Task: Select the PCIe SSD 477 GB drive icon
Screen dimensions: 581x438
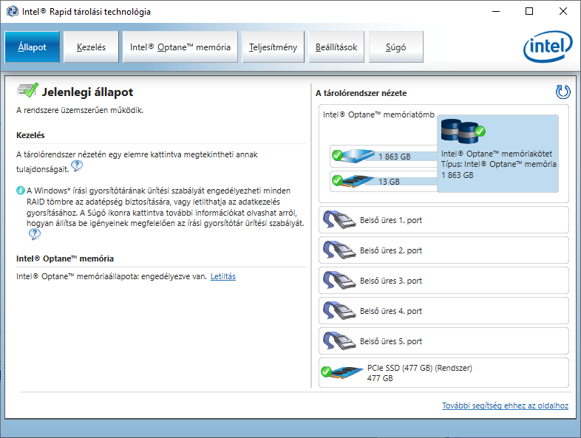Action: (x=342, y=372)
